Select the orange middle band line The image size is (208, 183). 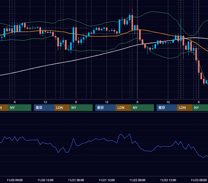click(x=101, y=36)
